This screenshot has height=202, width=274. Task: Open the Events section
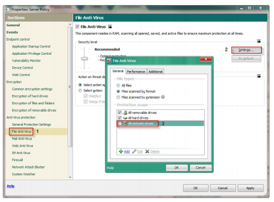(x=12, y=32)
